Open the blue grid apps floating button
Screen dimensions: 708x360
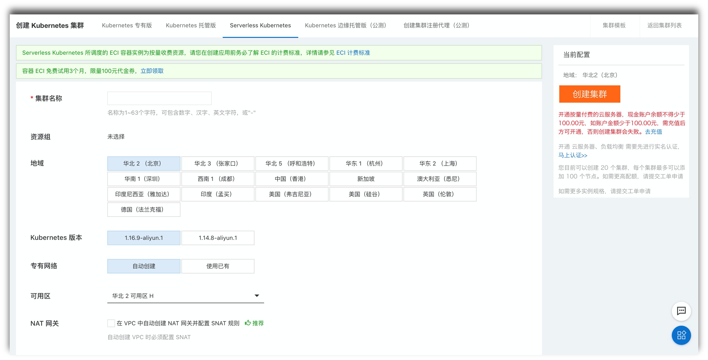[681, 335]
